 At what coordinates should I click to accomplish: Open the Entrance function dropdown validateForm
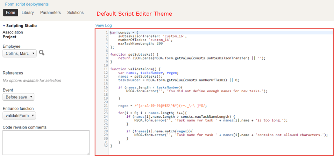pos(19,116)
